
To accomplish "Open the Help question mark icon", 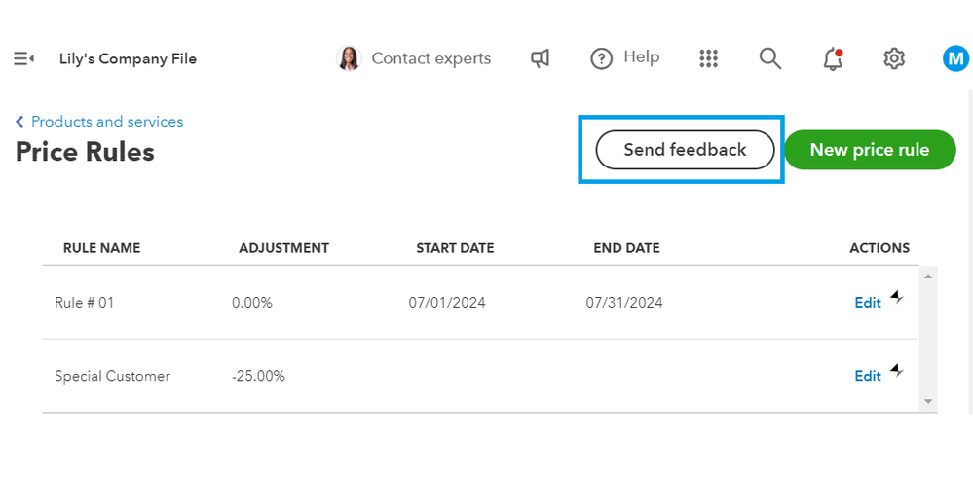I will point(602,59).
